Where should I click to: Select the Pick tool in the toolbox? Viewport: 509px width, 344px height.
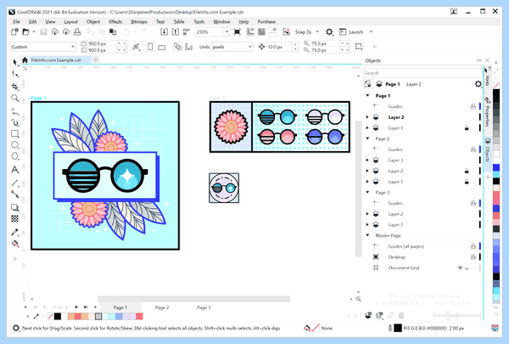pos(14,62)
